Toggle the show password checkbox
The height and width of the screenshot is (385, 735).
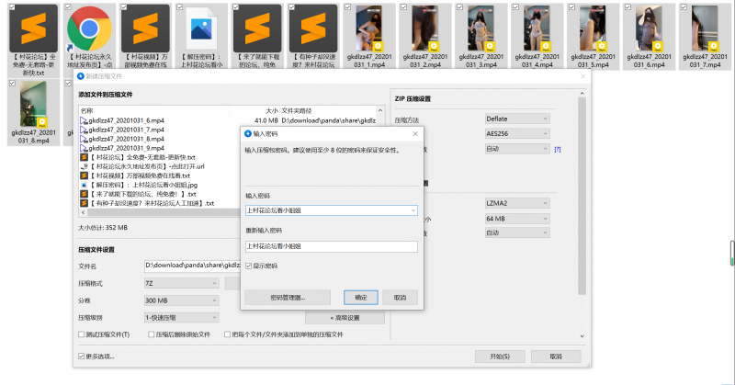[249, 266]
